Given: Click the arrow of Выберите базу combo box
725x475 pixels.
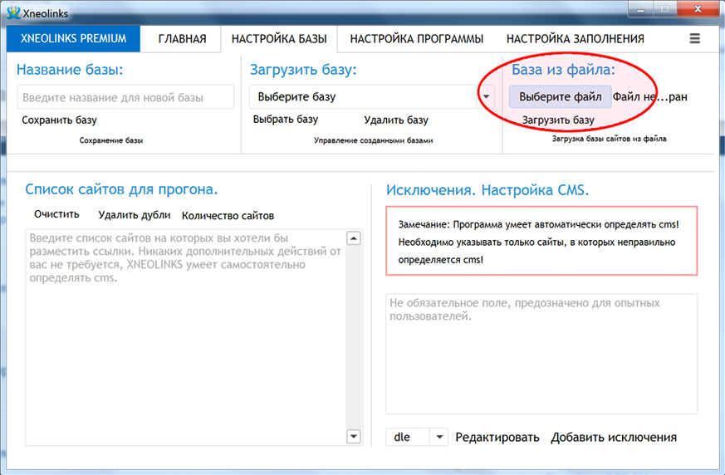Looking at the screenshot, I should tap(486, 96).
